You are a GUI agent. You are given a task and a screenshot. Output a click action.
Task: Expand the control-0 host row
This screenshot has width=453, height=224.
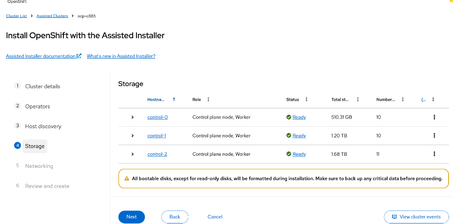pos(133,117)
